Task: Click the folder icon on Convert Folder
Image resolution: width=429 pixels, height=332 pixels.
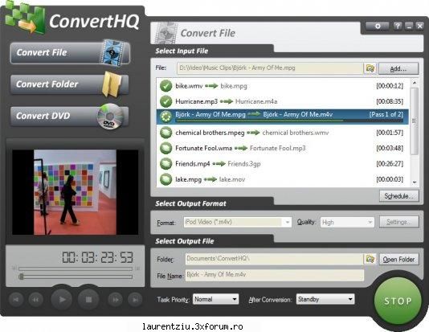Action: [112, 84]
